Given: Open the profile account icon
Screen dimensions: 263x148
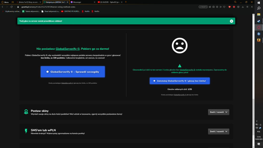Looking at the screenshot, I should click(252, 7).
